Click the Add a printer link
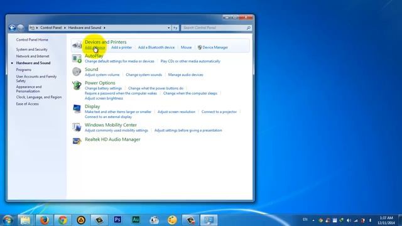This screenshot has width=402, height=226. 121,48
